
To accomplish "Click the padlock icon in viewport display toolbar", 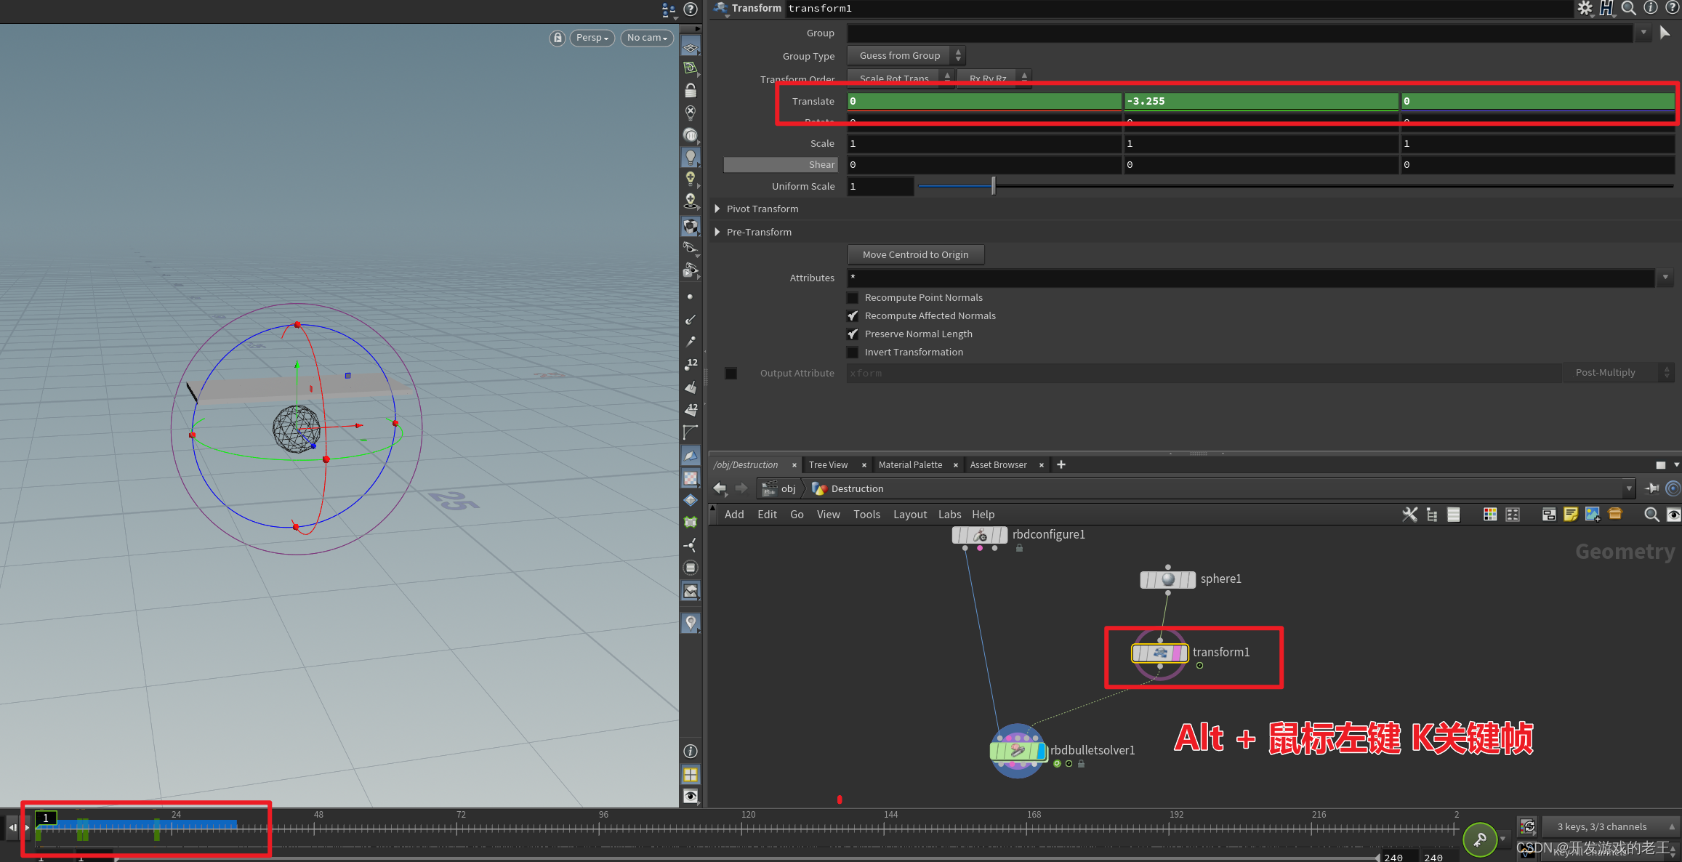I will pos(691,90).
